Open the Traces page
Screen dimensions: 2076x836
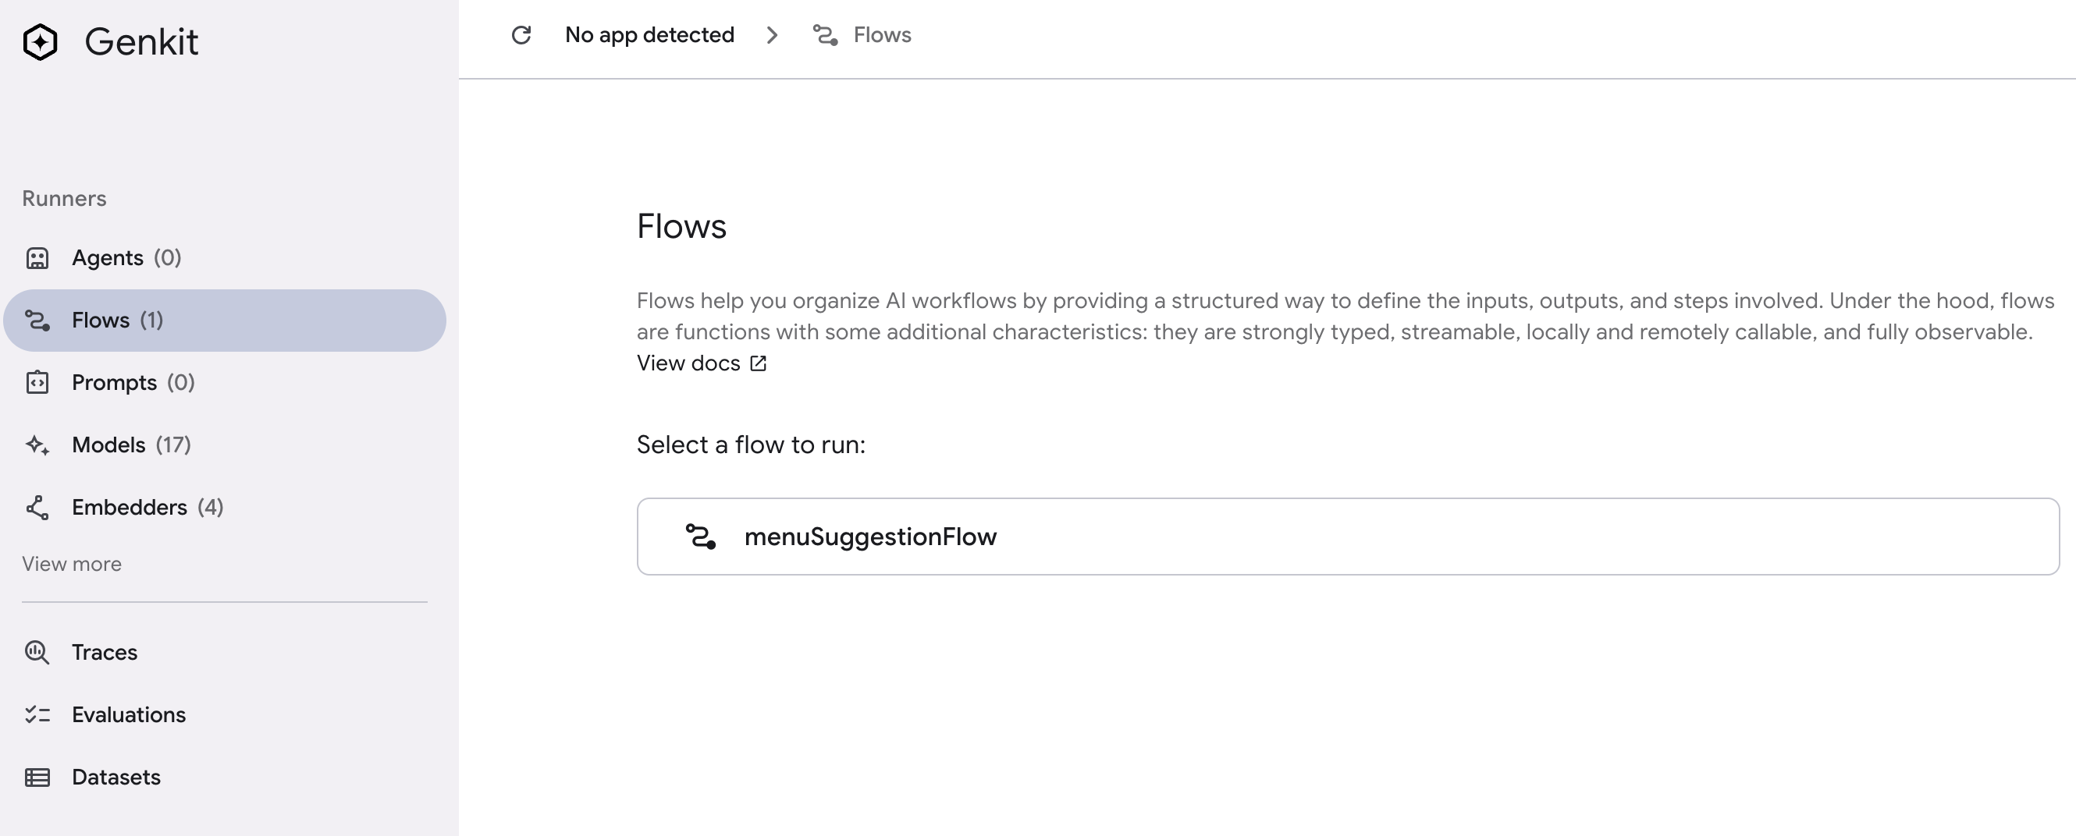tap(225, 653)
